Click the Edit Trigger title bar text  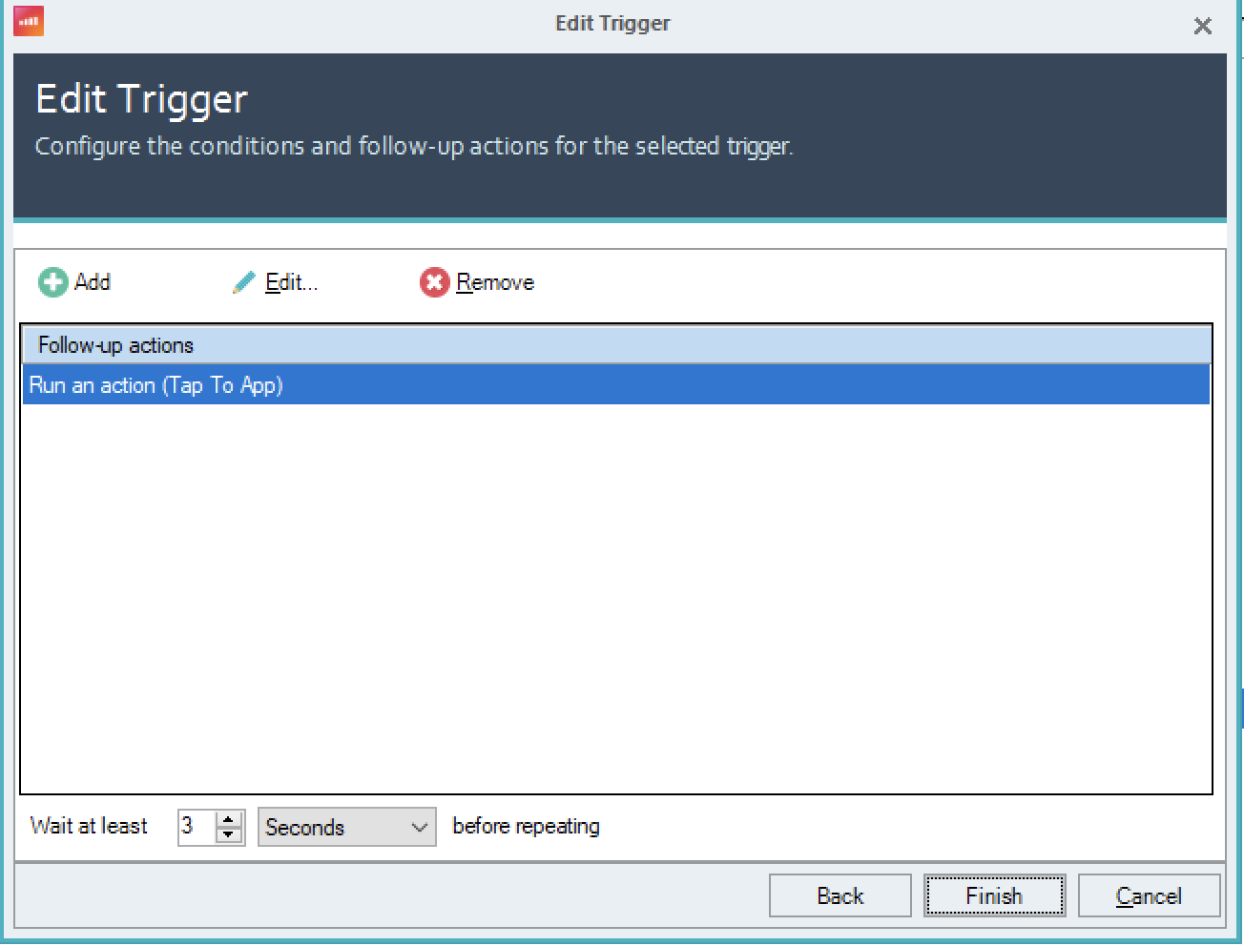click(612, 23)
